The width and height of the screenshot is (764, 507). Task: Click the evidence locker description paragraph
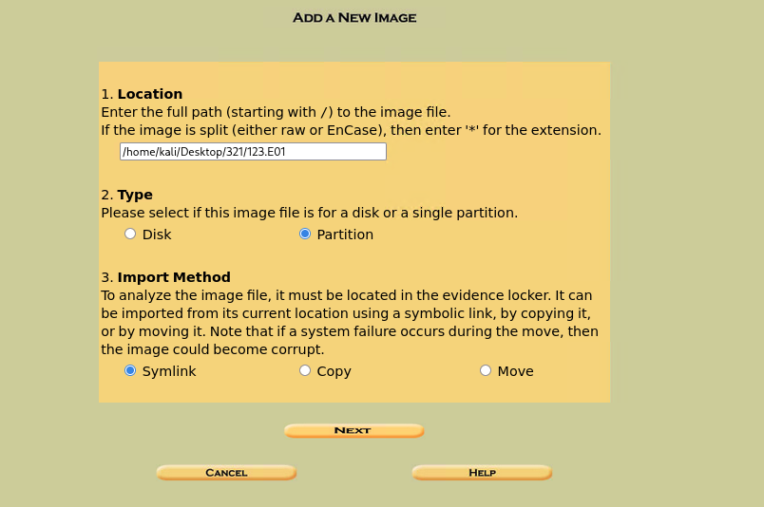coord(350,322)
